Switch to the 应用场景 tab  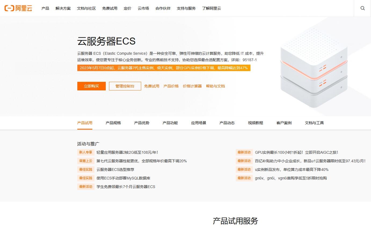tap(199, 123)
